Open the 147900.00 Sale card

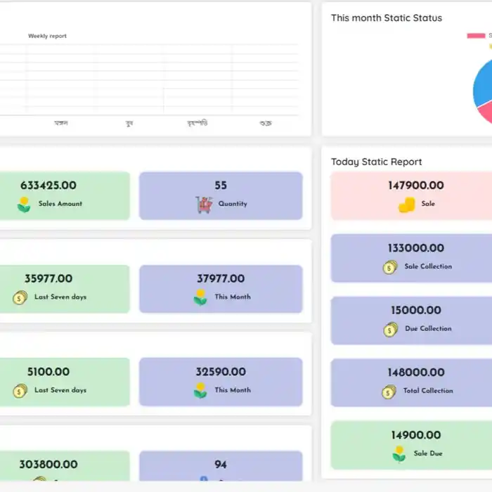411,196
